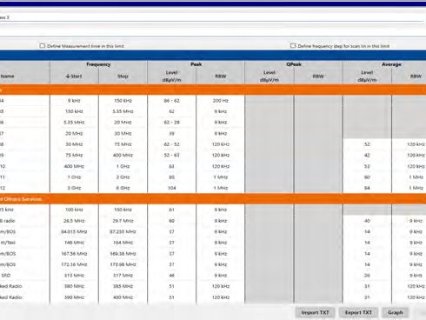Screen dimensions: 426x320
Task: Click the 'B radio' name cell
Action: pyautogui.click(x=24, y=221)
